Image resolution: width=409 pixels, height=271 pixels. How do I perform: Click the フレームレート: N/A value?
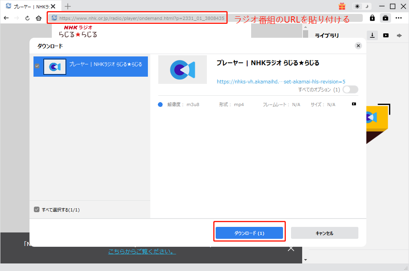[x=296, y=105]
